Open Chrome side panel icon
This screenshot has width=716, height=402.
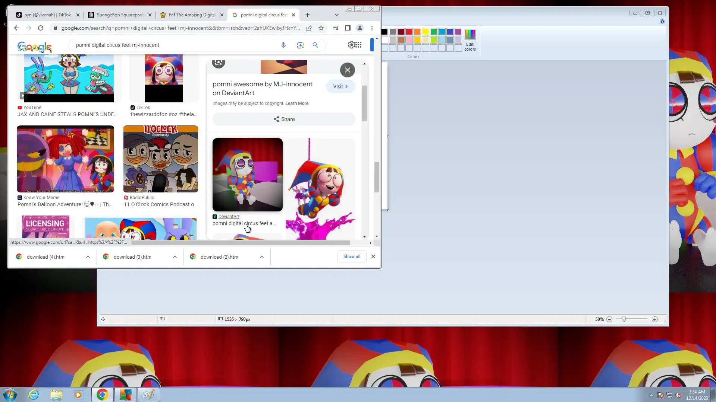(x=348, y=28)
